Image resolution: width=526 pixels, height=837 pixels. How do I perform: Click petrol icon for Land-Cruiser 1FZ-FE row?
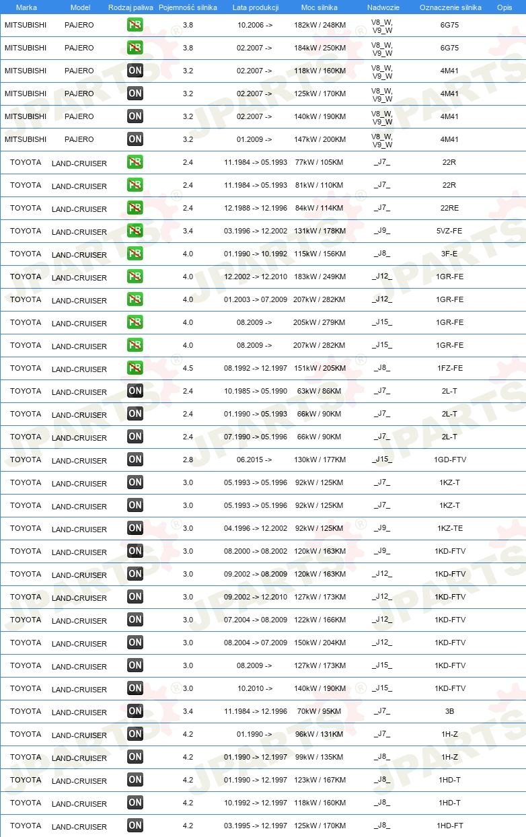click(135, 368)
